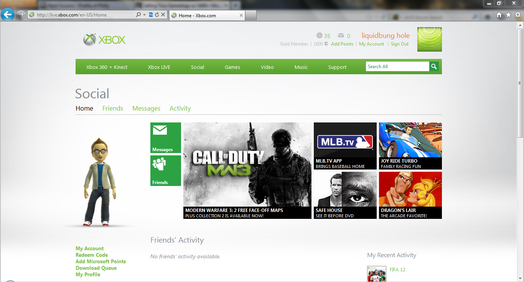Screen dimensions: 524x282
Task: Click the vertical scrollbar up arrow
Action: [x=520, y=24]
